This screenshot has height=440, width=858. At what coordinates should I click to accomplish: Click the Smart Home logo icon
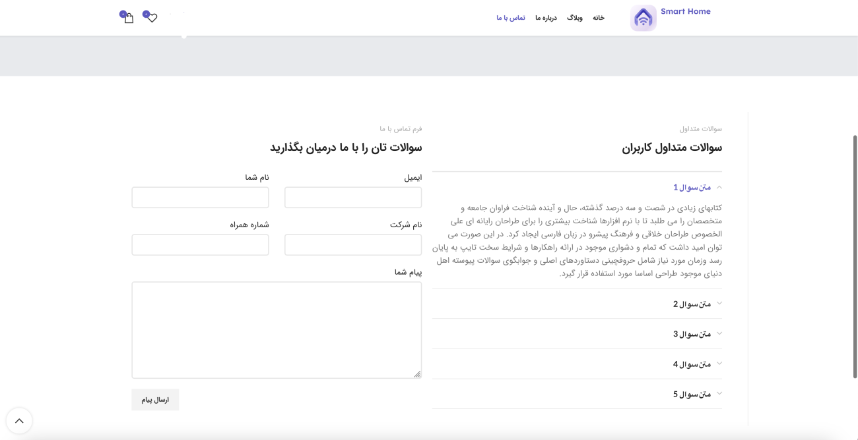coord(642,17)
